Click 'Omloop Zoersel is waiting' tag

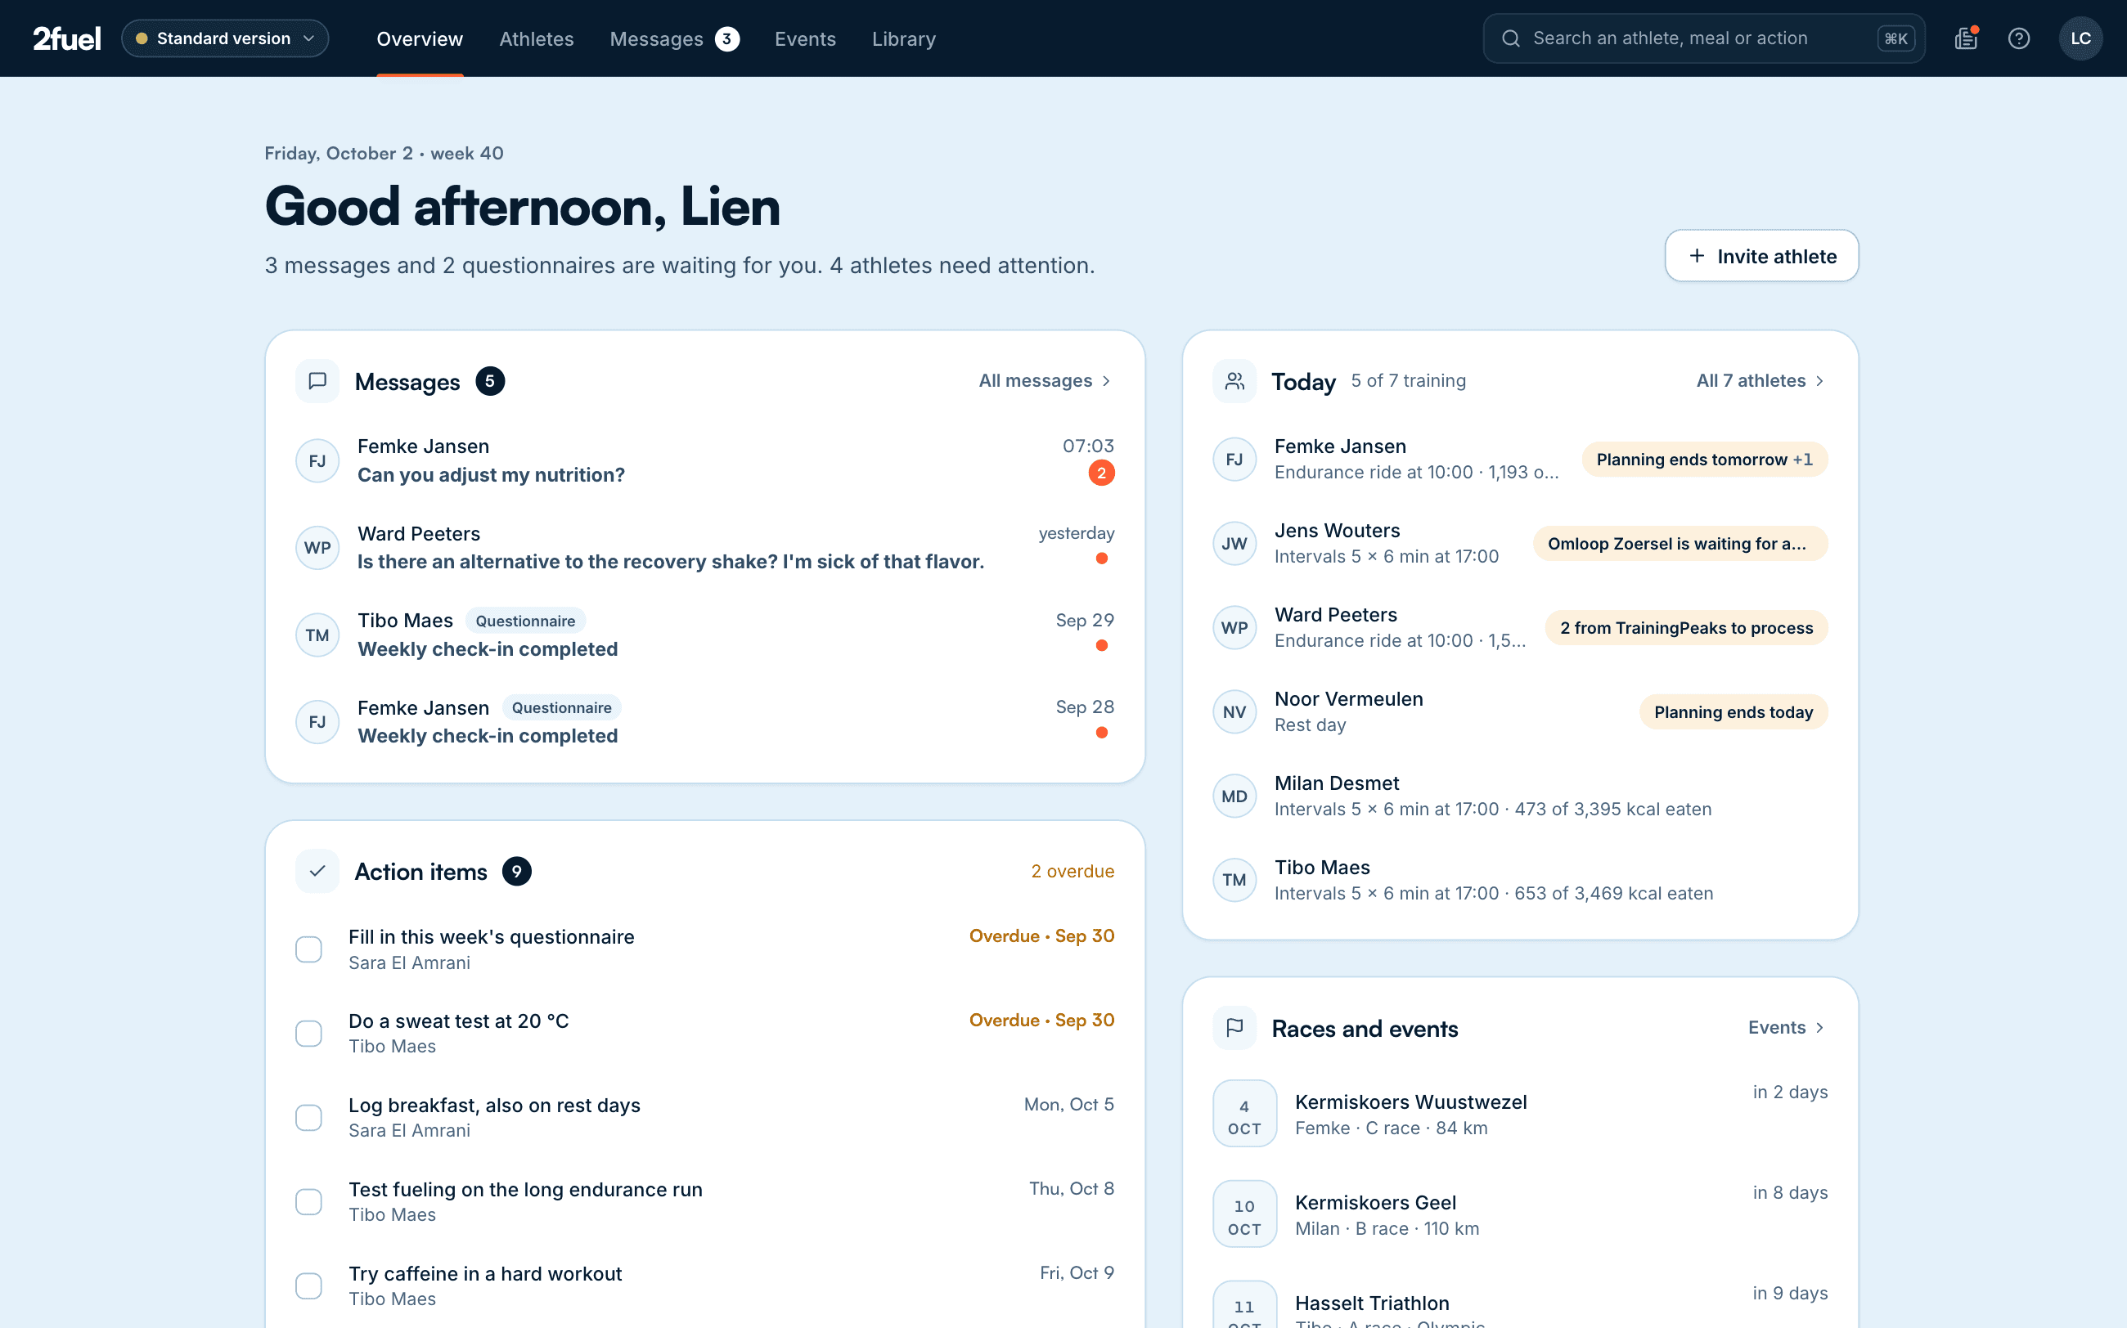[x=1680, y=544]
